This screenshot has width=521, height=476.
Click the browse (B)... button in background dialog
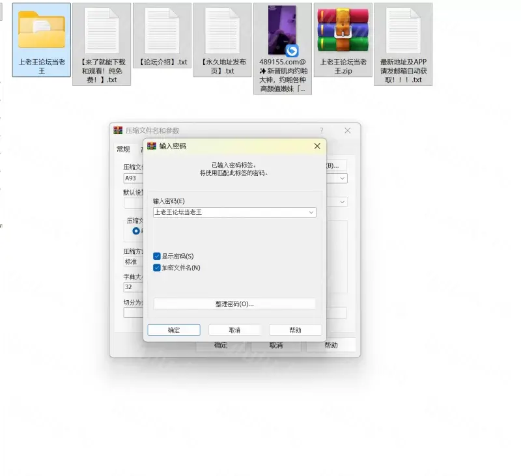[x=337, y=165]
